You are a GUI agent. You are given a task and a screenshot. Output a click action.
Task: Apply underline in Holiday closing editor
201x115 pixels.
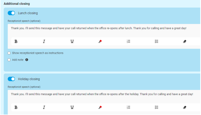click(x=72, y=107)
